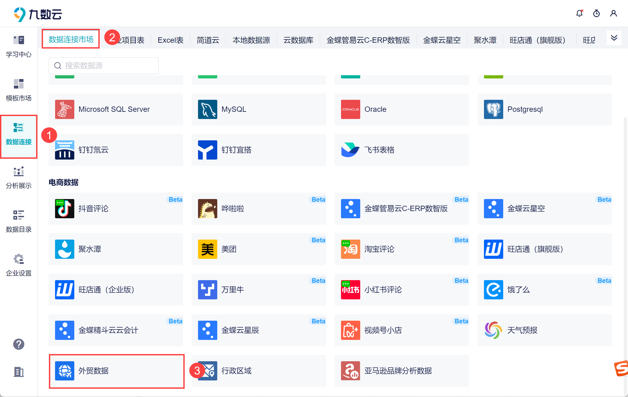Screen dimensions: 628x397
Task: Open 学习中心 in the sidebar
Action: [x=19, y=46]
